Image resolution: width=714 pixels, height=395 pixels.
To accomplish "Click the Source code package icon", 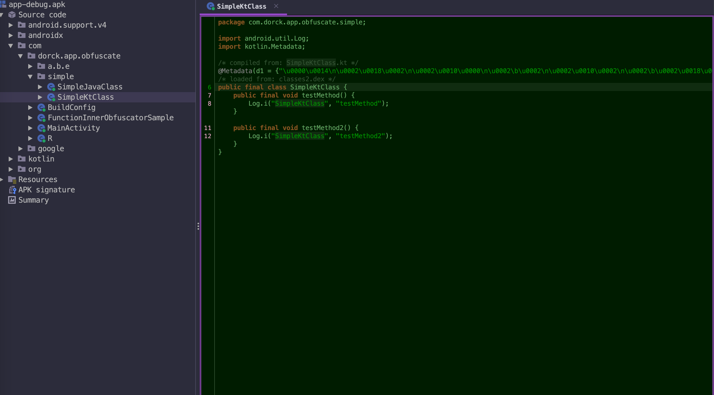I will tap(12, 15).
